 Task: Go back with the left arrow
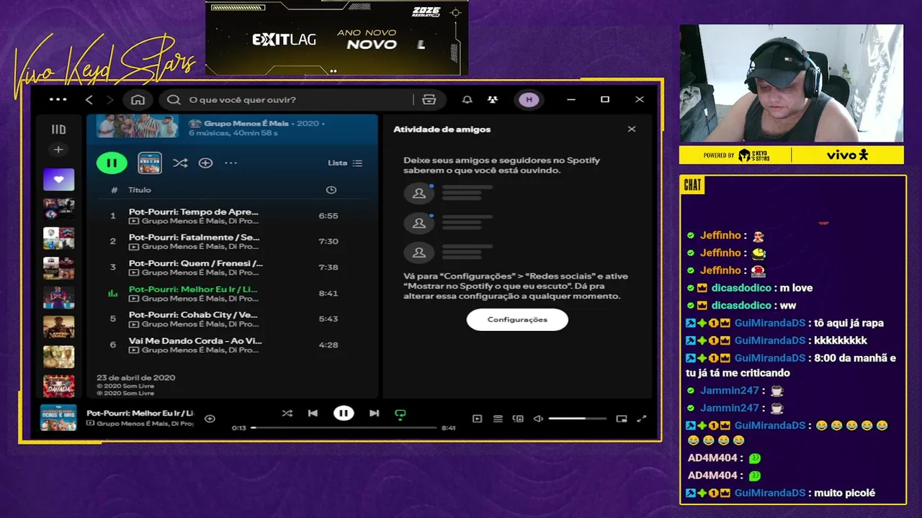[89, 99]
